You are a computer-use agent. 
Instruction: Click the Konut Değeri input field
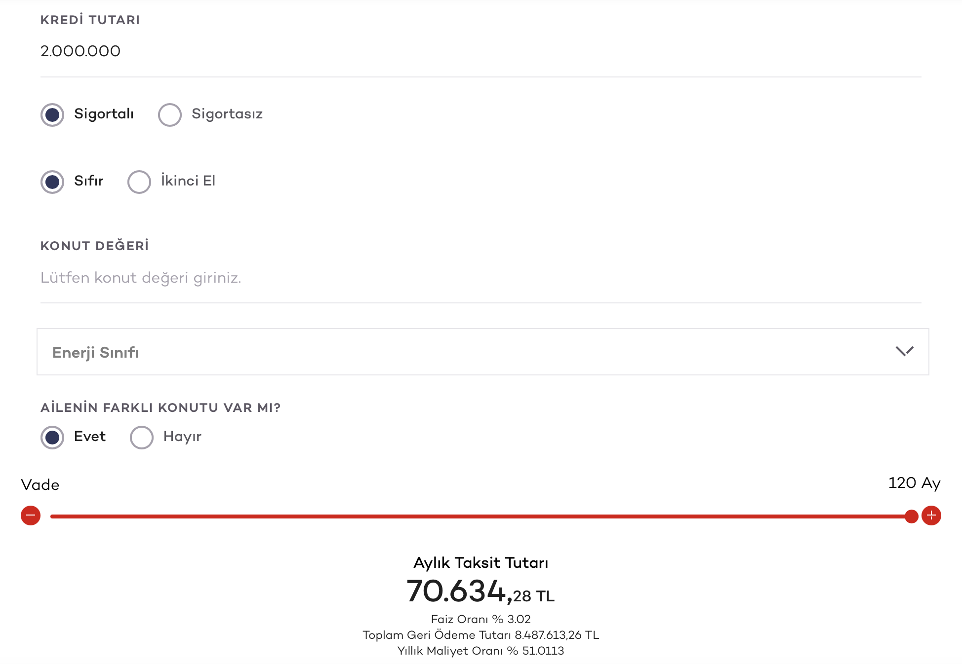pos(480,278)
